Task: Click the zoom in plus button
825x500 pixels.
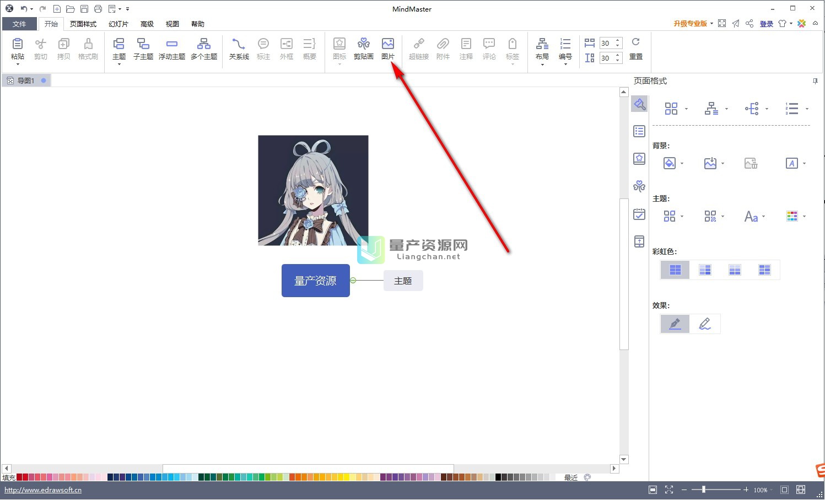Action: coord(746,490)
